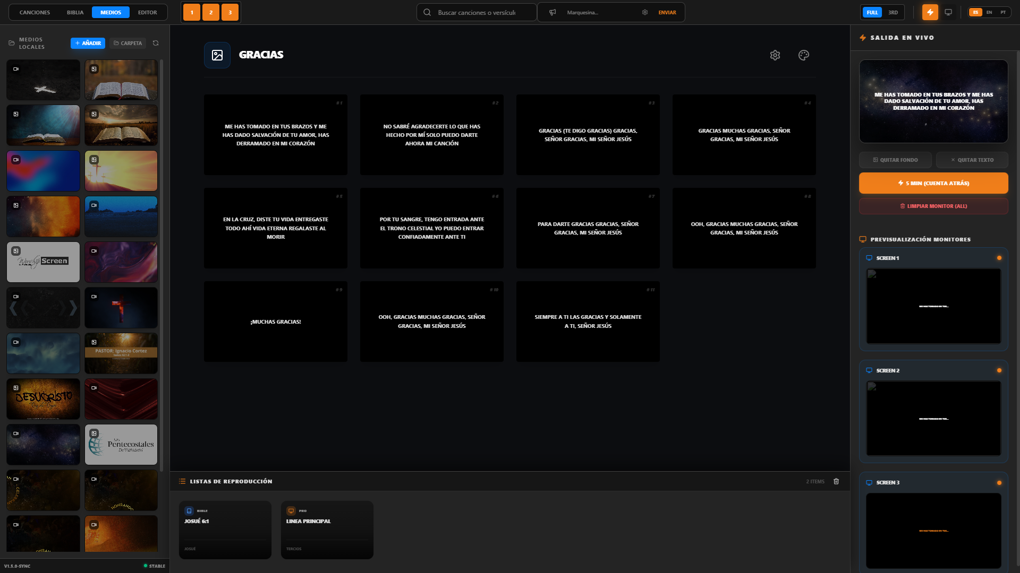Switch to the BIBLIA tab
Screen dimensions: 1020x573
(75, 12)
